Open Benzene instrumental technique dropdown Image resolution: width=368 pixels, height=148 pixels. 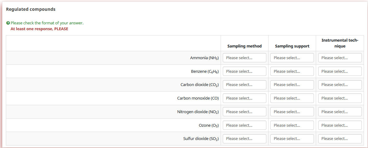(340, 71)
